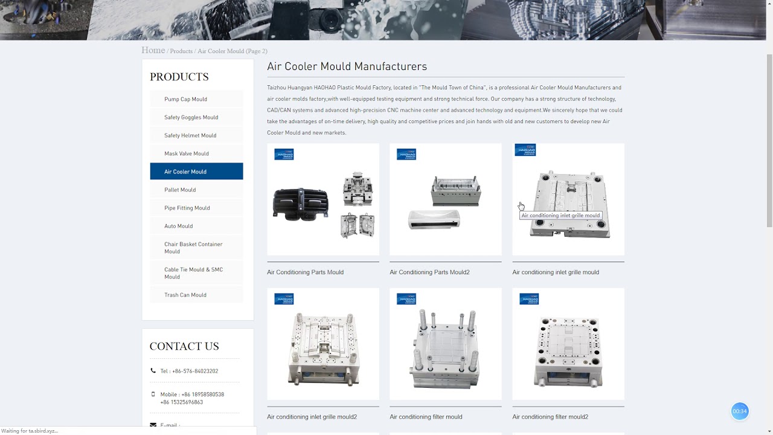Open Safety Goggles Mould category
This screenshot has height=435, width=773.
[x=196, y=117]
